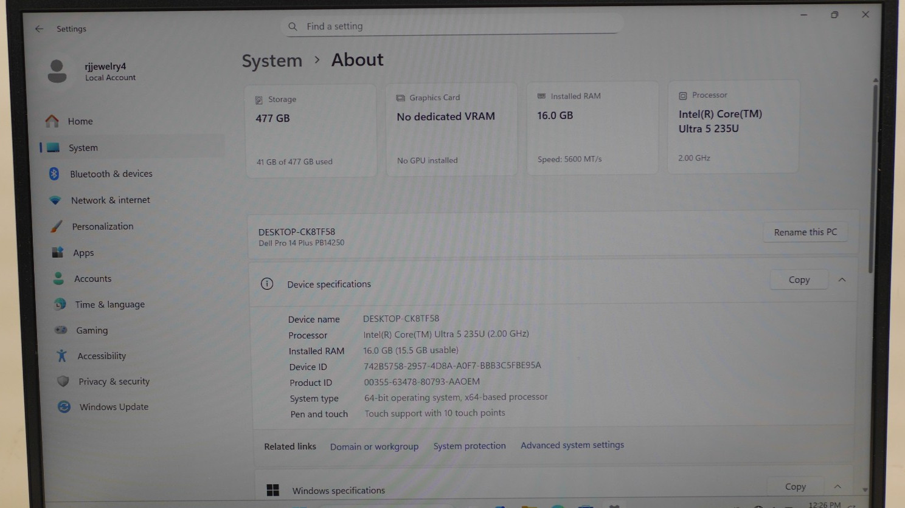This screenshot has width=905, height=508.
Task: Open Advanced system settings link
Action: pyautogui.click(x=572, y=445)
